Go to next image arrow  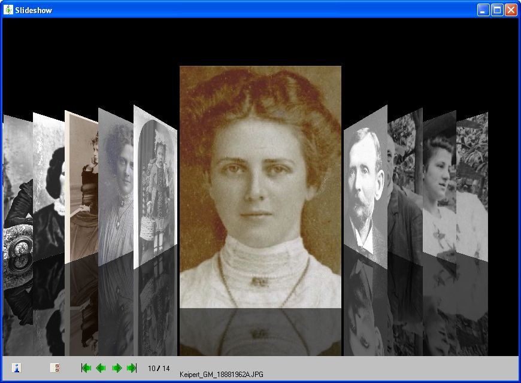coord(117,367)
